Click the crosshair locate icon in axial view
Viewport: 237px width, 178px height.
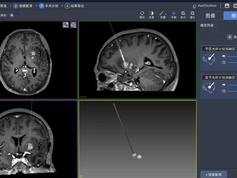point(73,25)
